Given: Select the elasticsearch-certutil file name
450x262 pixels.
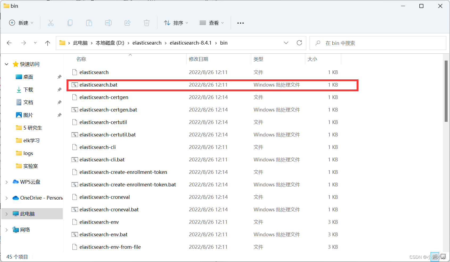Looking at the screenshot, I should 103,122.
